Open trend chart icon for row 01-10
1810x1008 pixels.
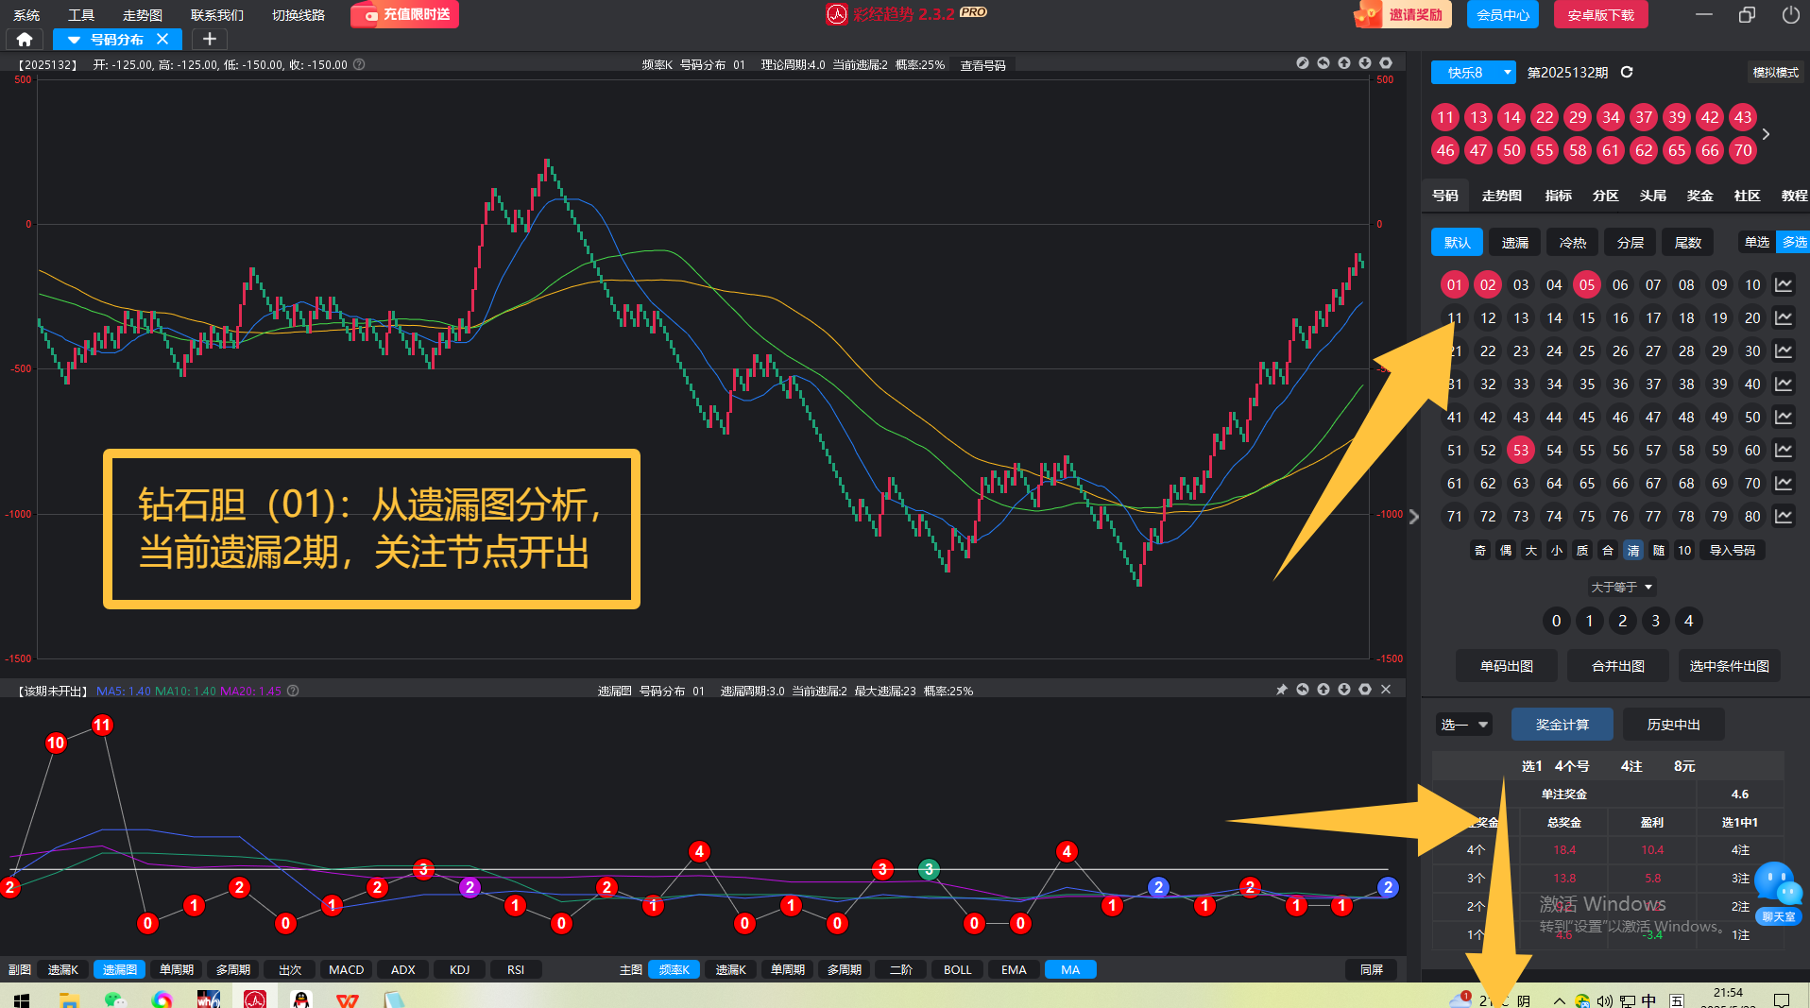point(1784,284)
